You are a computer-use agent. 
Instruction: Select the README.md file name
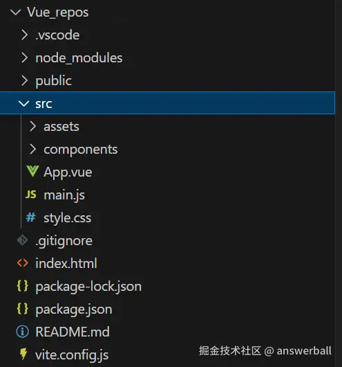click(x=73, y=332)
